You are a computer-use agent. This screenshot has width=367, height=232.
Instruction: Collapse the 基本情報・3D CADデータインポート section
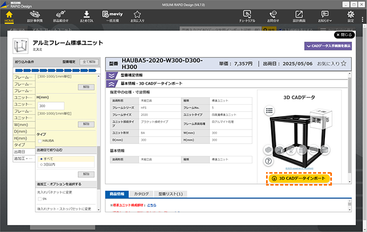pos(112,84)
